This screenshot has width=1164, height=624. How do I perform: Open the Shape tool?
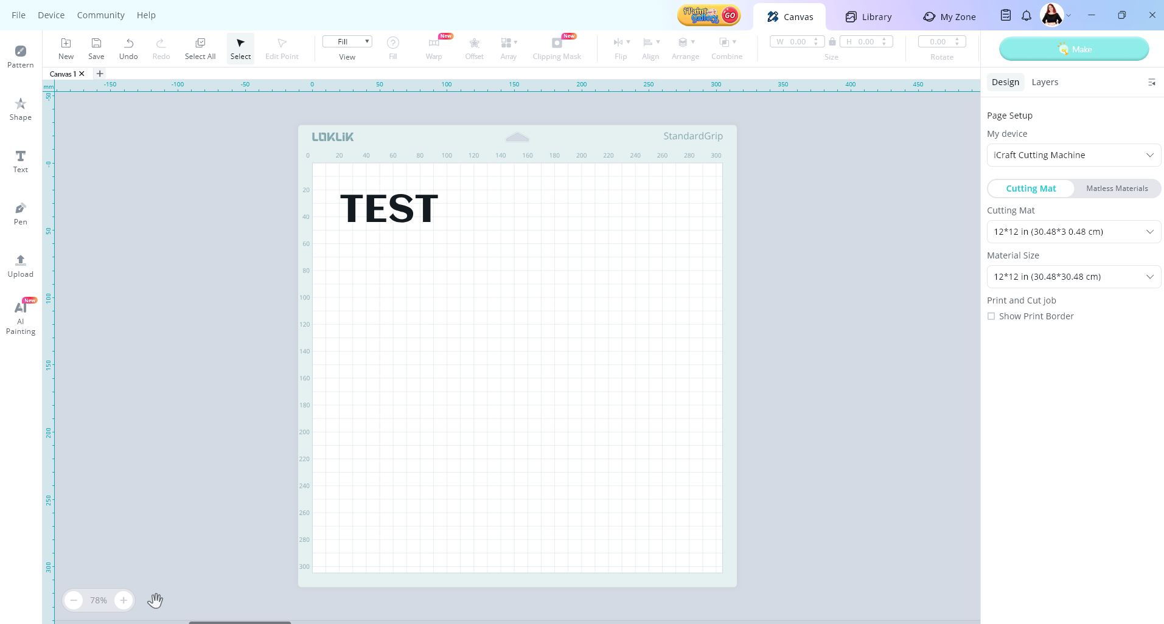(x=21, y=108)
